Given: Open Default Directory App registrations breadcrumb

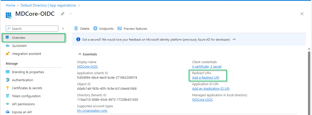Looking at the screenshot, I should click(48, 5).
